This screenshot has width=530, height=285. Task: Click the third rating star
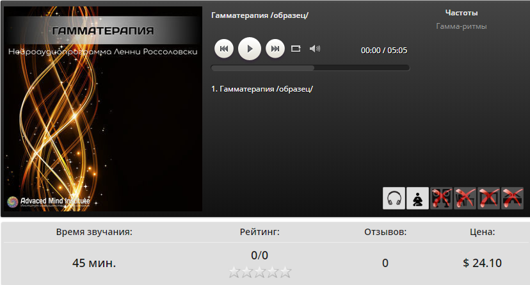[260, 272]
